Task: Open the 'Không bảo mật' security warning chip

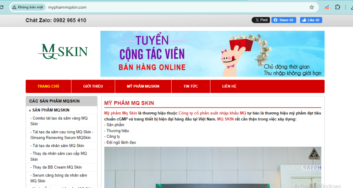Action: pyautogui.click(x=28, y=7)
